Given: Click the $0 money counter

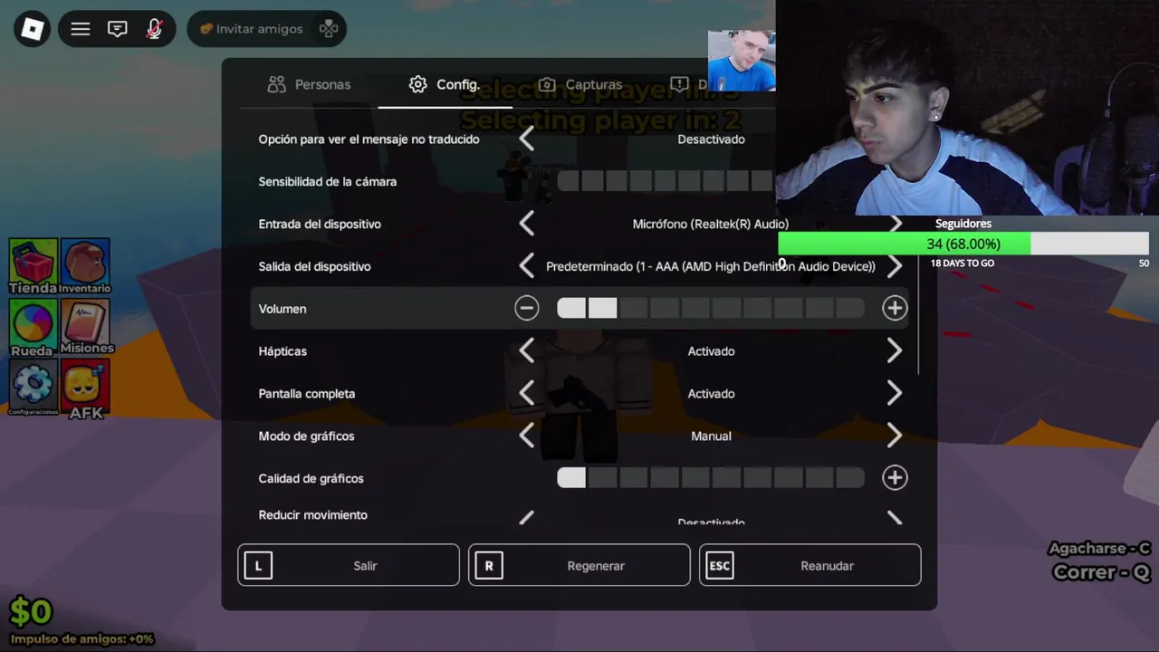Looking at the screenshot, I should pyautogui.click(x=31, y=612).
